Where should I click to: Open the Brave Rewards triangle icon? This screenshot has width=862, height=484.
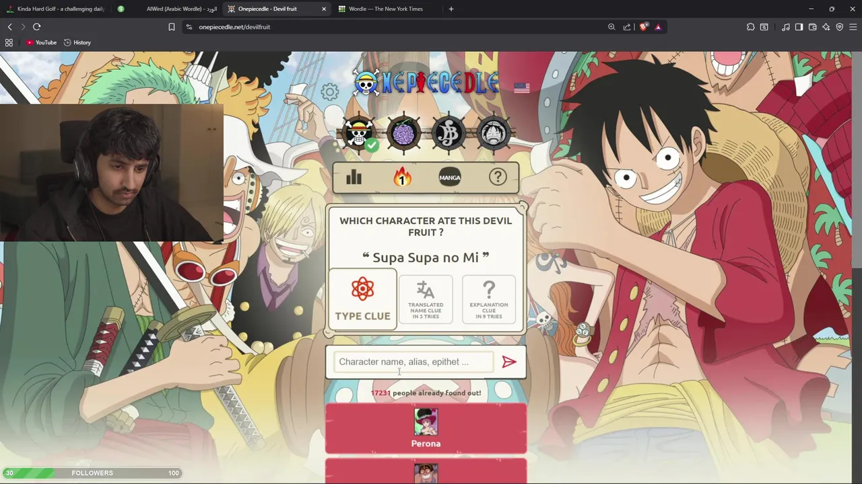point(658,27)
